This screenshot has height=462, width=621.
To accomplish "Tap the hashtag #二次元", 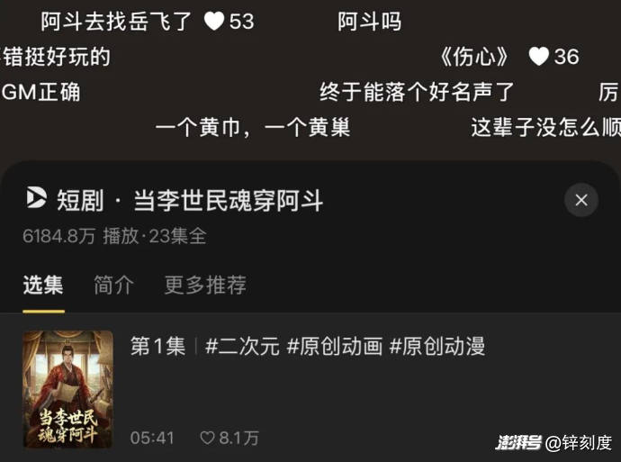I will 242,346.
